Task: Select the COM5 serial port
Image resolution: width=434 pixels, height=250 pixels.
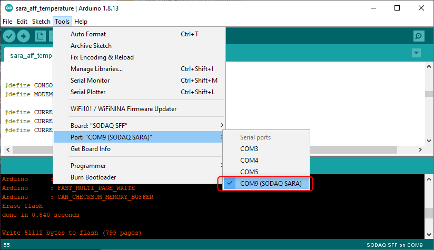Action: coord(267,172)
